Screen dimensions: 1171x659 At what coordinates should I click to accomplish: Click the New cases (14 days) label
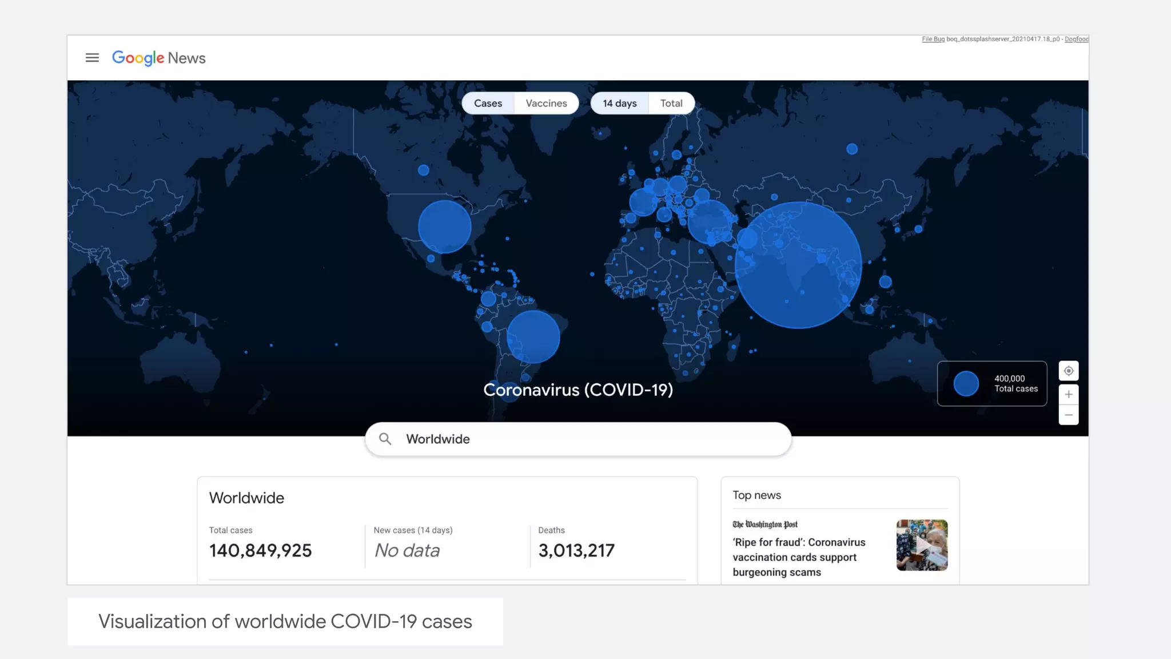coord(413,530)
